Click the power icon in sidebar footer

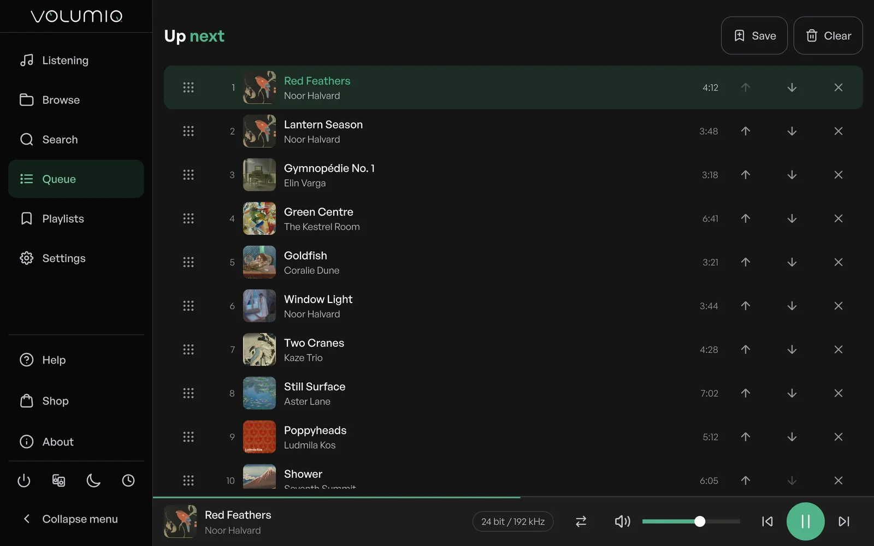point(24,480)
